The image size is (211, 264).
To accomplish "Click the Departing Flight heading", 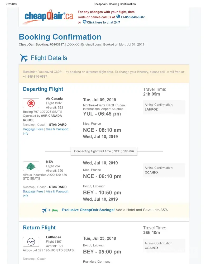I will [x=43, y=89].
